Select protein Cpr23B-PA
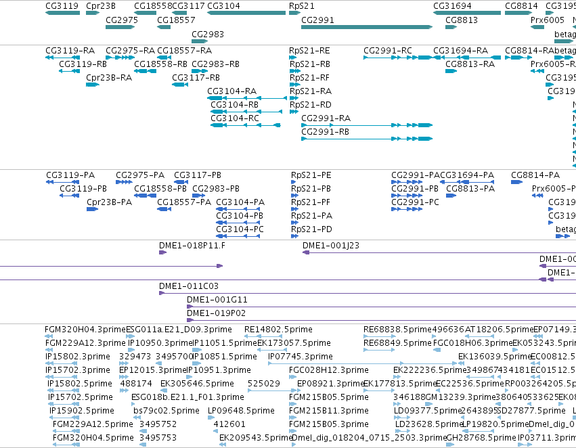Image resolution: width=576 pixels, height=448 pixels. tap(110, 202)
